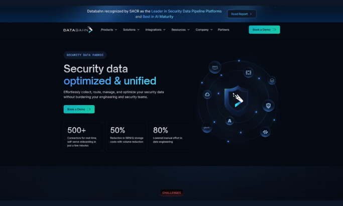The width and height of the screenshot is (343, 206).
Task: Click the cloud icon on the orbit
Action: tap(207, 94)
